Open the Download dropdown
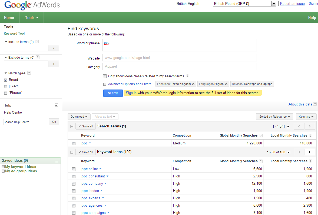Image resolution: width=318 pixels, height=215 pixels. (79, 117)
